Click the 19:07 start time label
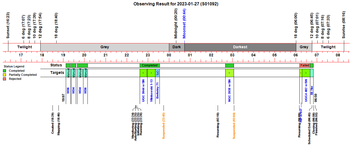352x151 pixels. tap(63, 98)
